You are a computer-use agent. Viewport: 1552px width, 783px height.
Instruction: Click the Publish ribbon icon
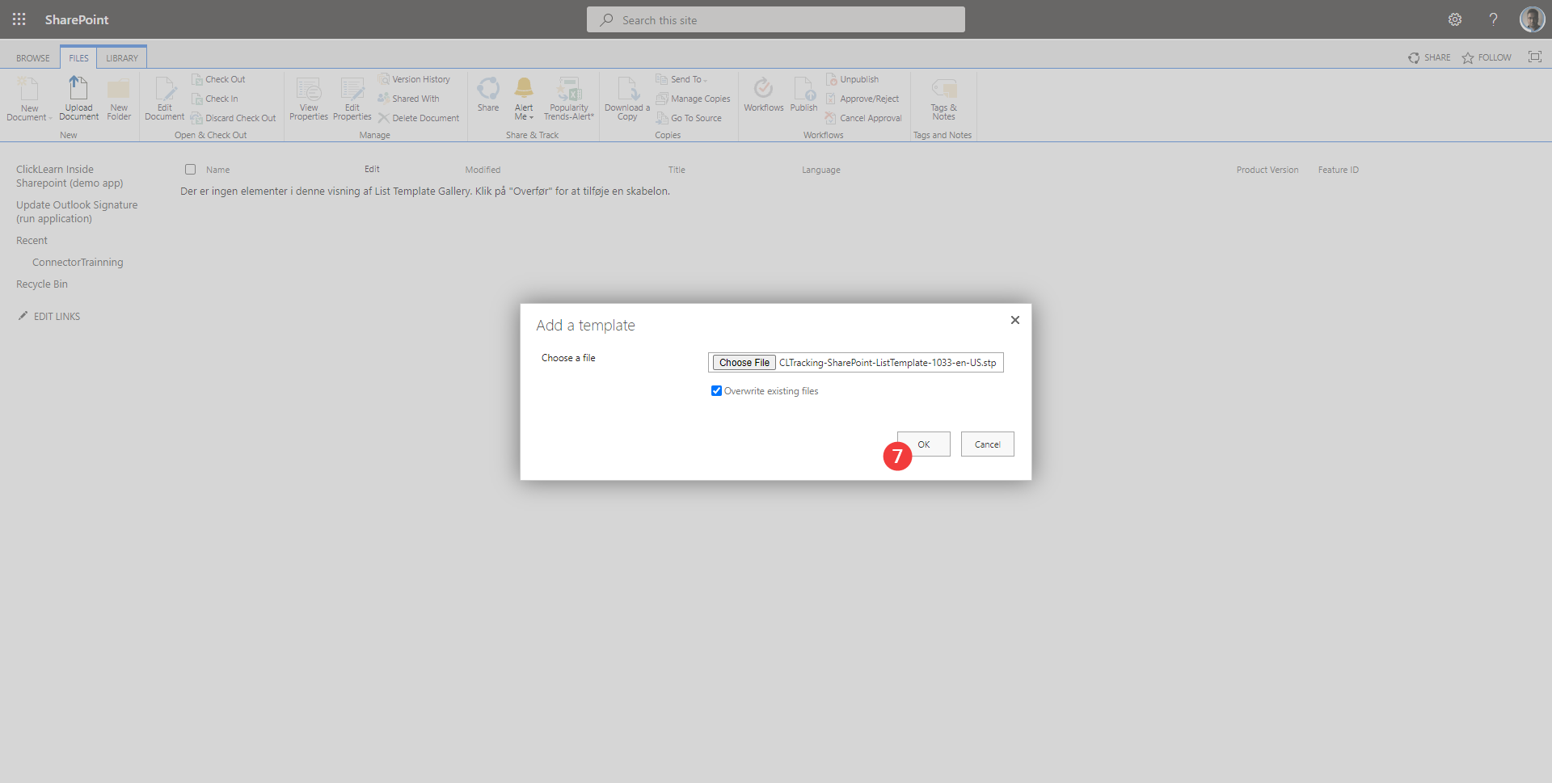(x=804, y=95)
